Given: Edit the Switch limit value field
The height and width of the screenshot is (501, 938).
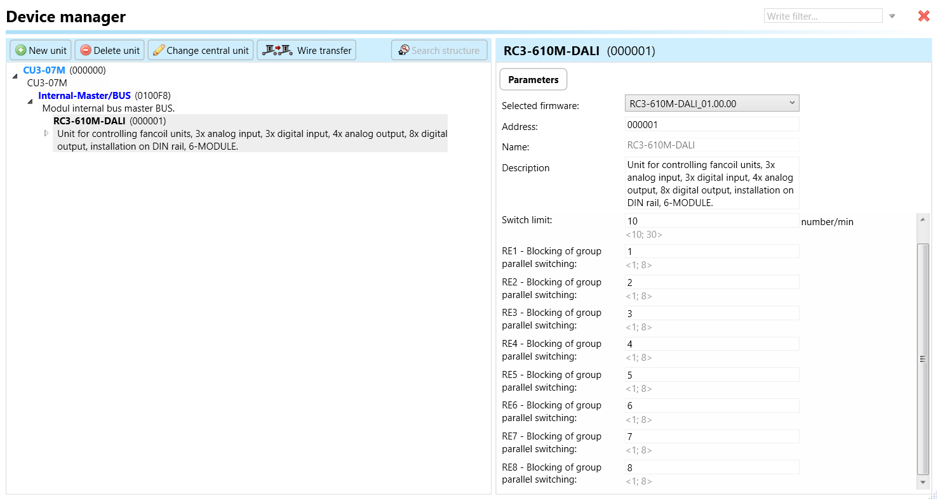Looking at the screenshot, I should 711,221.
